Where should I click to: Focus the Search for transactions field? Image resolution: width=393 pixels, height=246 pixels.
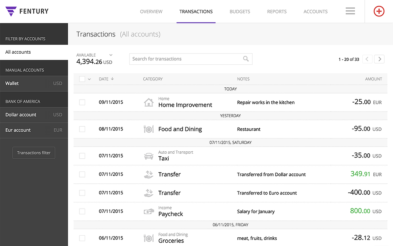[x=191, y=59]
